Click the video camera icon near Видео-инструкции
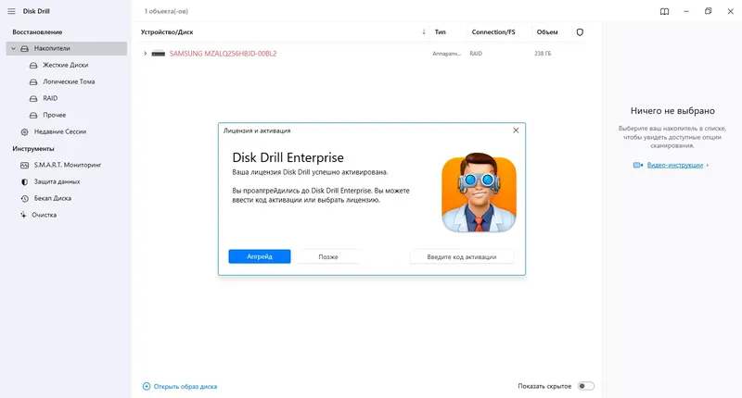Image resolution: width=742 pixels, height=398 pixels. pyautogui.click(x=638, y=165)
